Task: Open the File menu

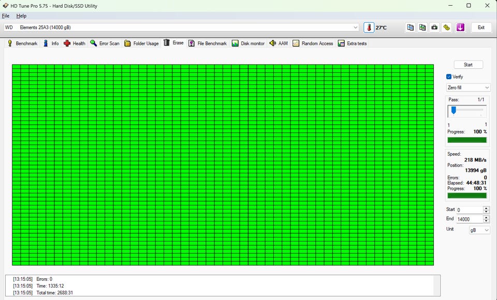Action: pyautogui.click(x=6, y=16)
